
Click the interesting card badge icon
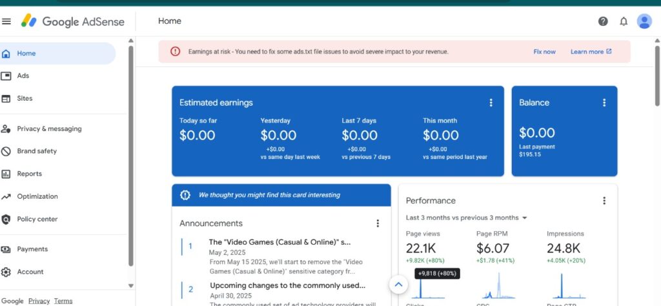click(185, 195)
